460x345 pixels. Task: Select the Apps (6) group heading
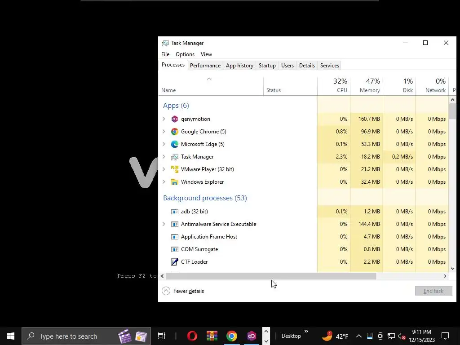click(176, 106)
